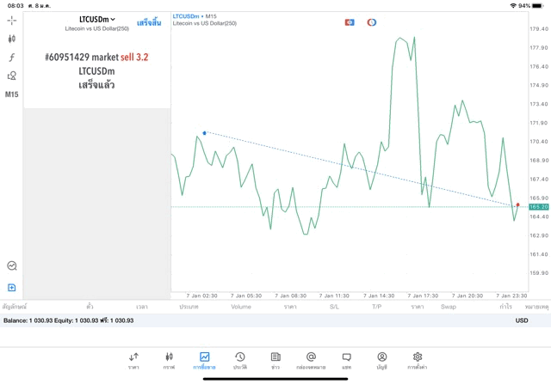Click the เสร็จแล้ว (Done) status text

click(x=96, y=85)
